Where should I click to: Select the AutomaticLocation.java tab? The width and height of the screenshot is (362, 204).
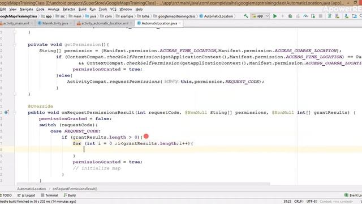159,23
